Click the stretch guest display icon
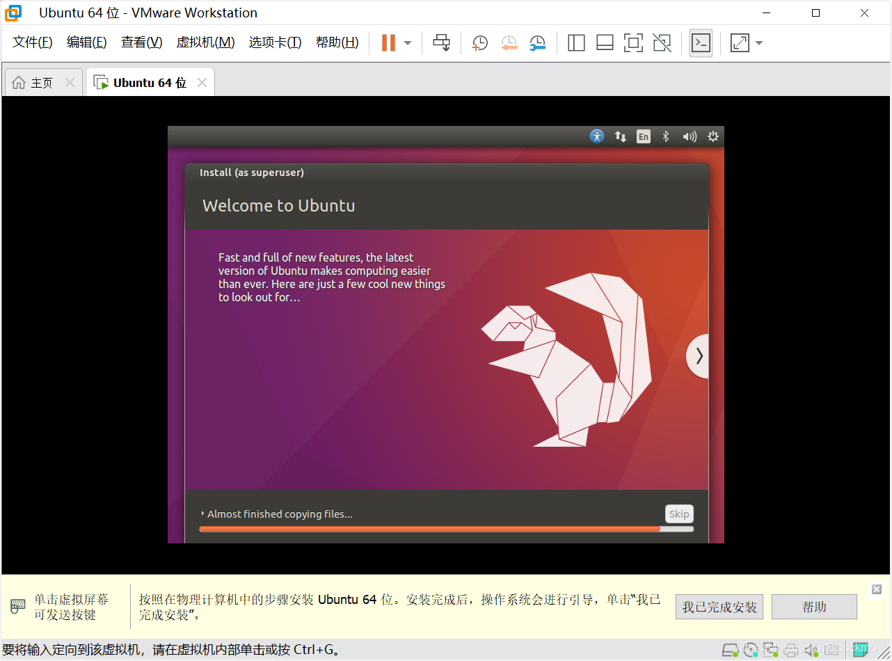 click(x=740, y=43)
